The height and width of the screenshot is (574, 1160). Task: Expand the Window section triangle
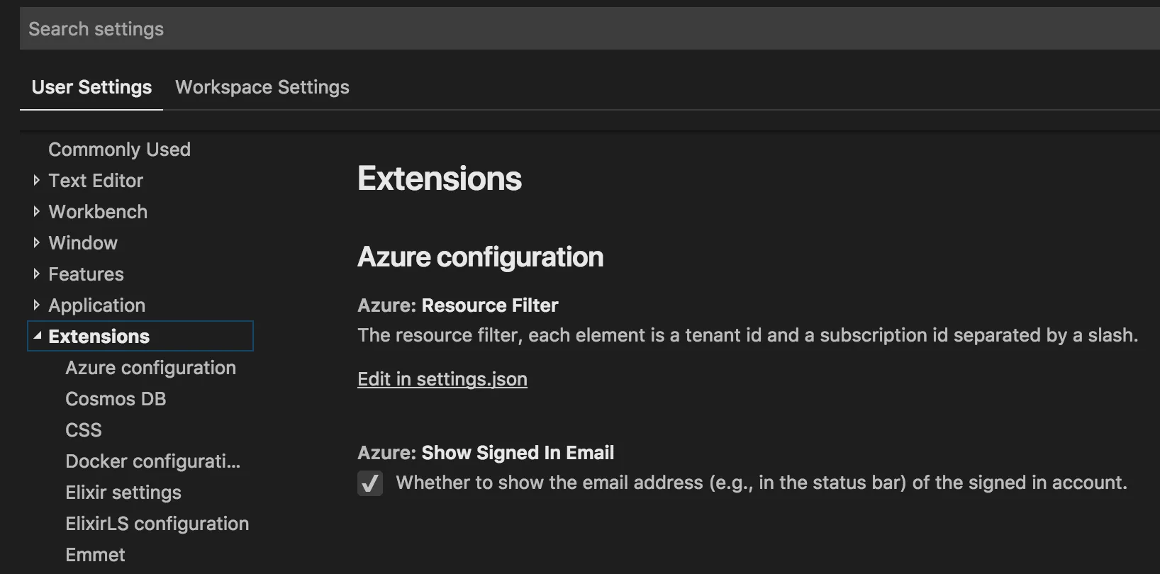click(37, 243)
